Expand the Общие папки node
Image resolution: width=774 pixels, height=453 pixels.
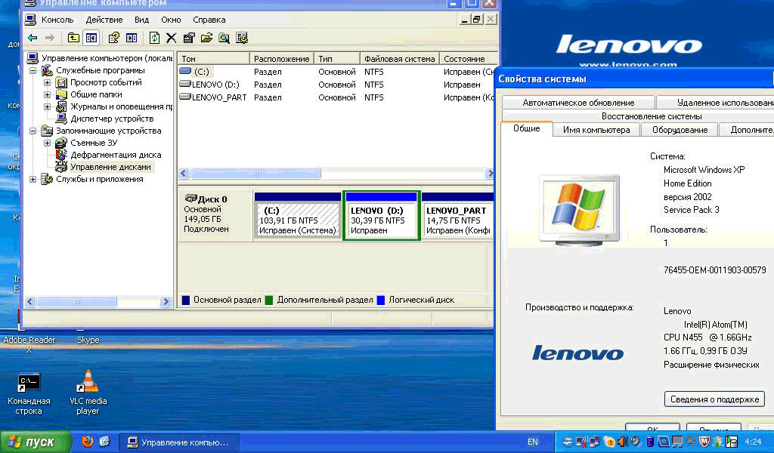(48, 94)
